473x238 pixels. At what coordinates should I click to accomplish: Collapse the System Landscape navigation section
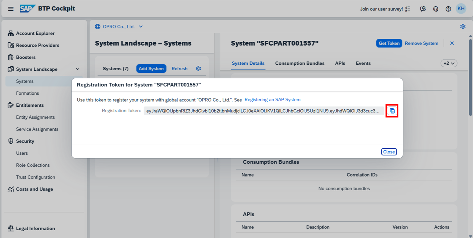[x=78, y=69]
